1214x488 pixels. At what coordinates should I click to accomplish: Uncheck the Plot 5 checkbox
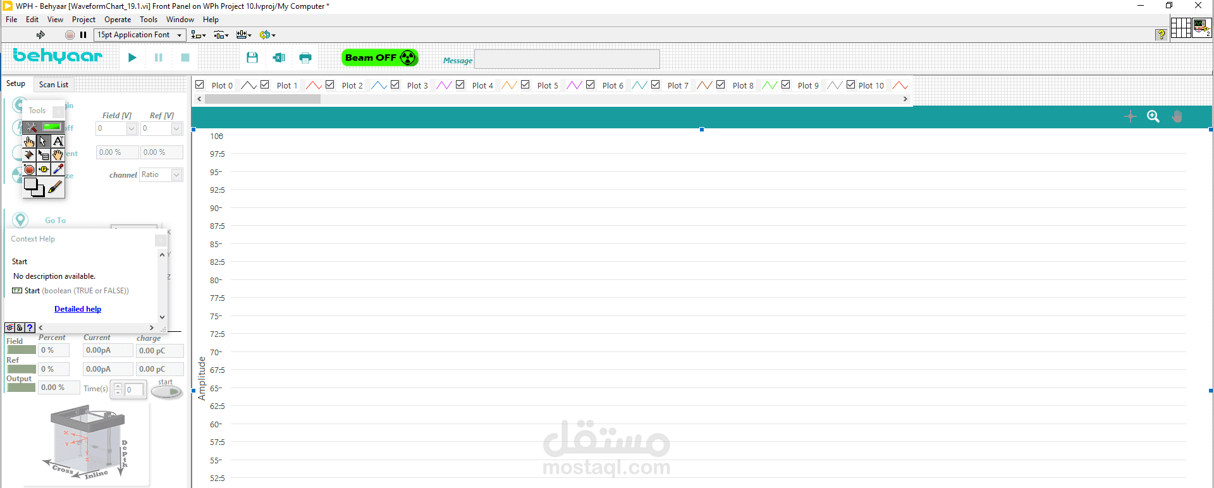pos(525,85)
